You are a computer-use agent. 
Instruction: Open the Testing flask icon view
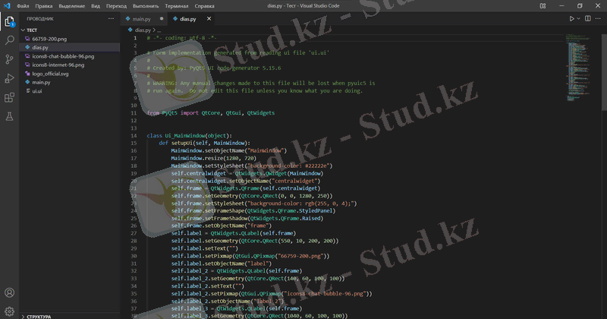click(x=10, y=116)
